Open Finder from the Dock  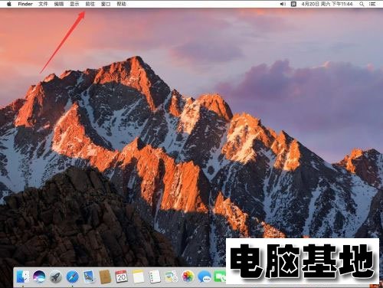click(23, 277)
